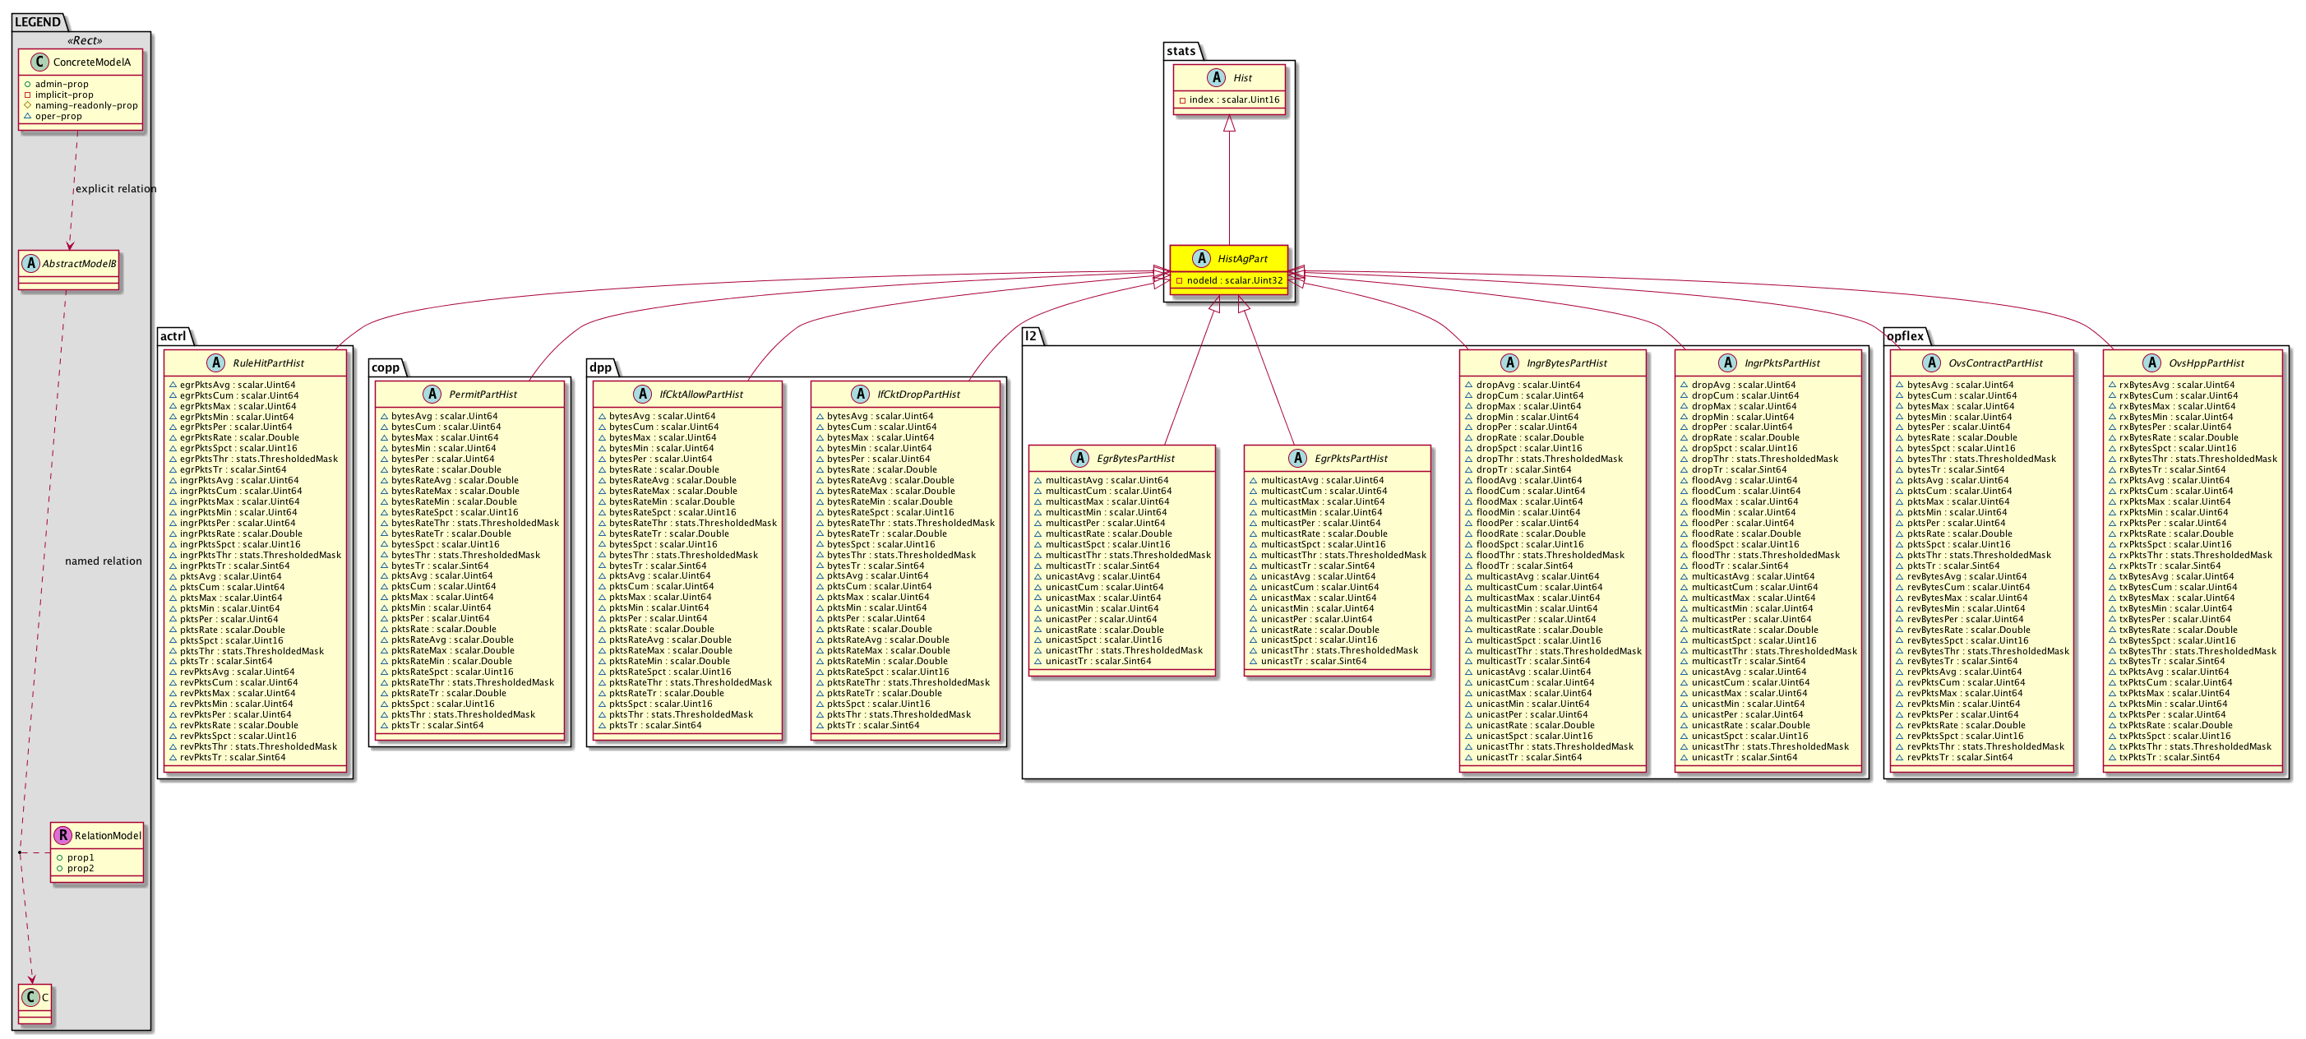Click the R icon of RelationModel

[x=62, y=835]
